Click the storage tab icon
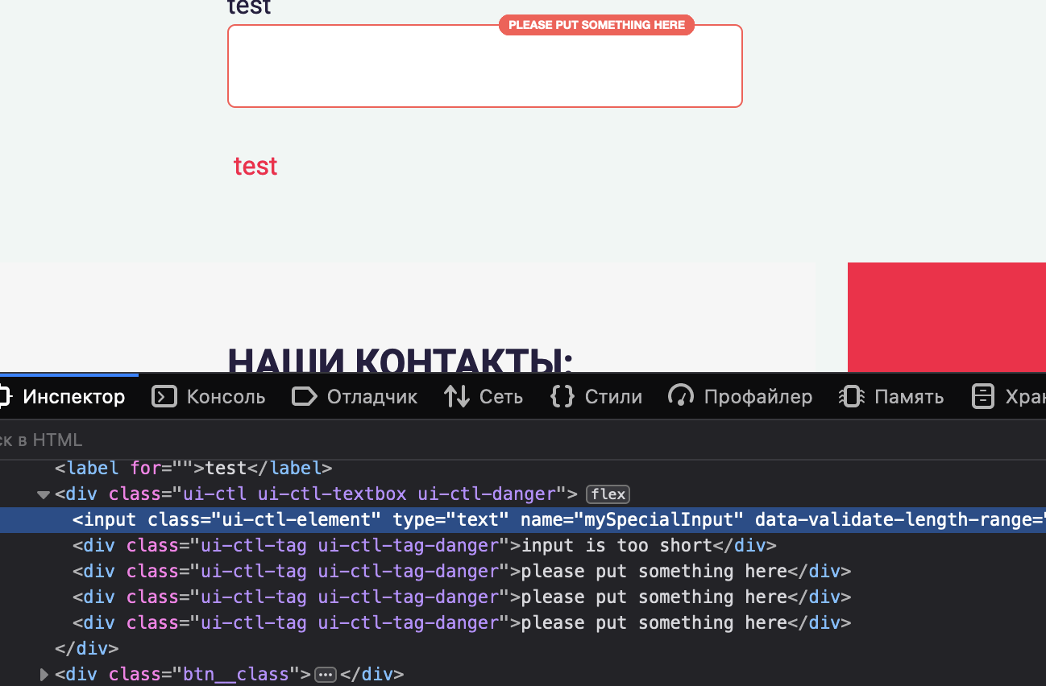Viewport: 1046px width, 686px height. 983,396
